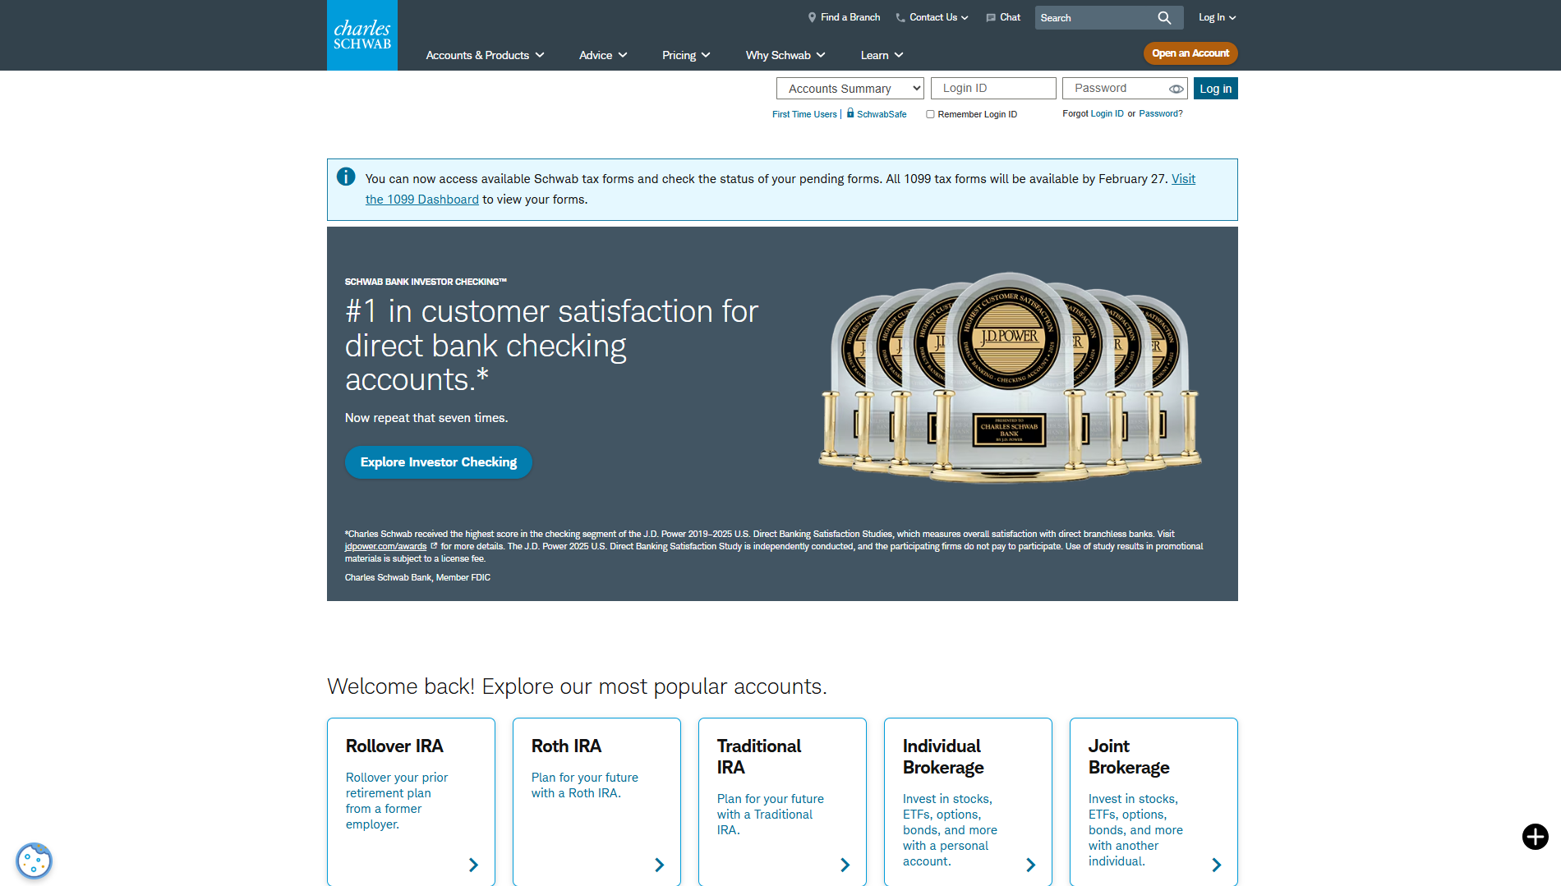This screenshot has width=1561, height=886.
Task: Click the black plus accessibility button
Action: pos(1535,837)
